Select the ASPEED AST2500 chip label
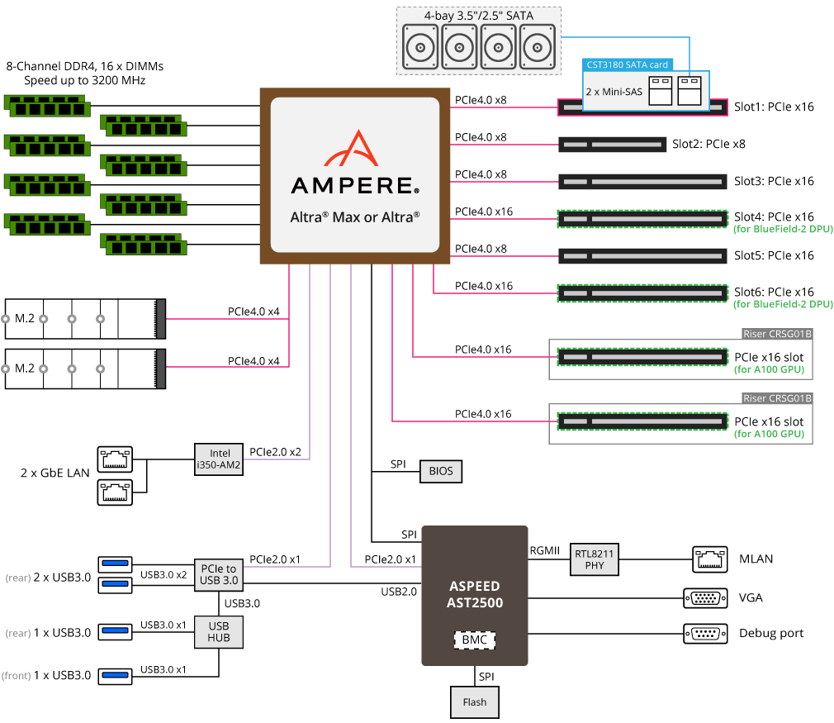Image resolution: width=834 pixels, height=723 pixels. click(475, 594)
